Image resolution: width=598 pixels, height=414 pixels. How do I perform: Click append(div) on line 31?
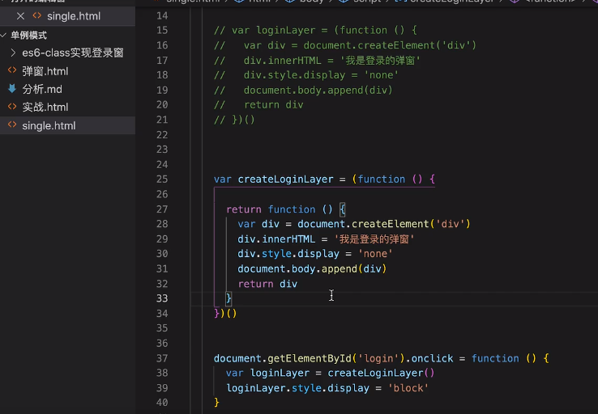tap(354, 269)
